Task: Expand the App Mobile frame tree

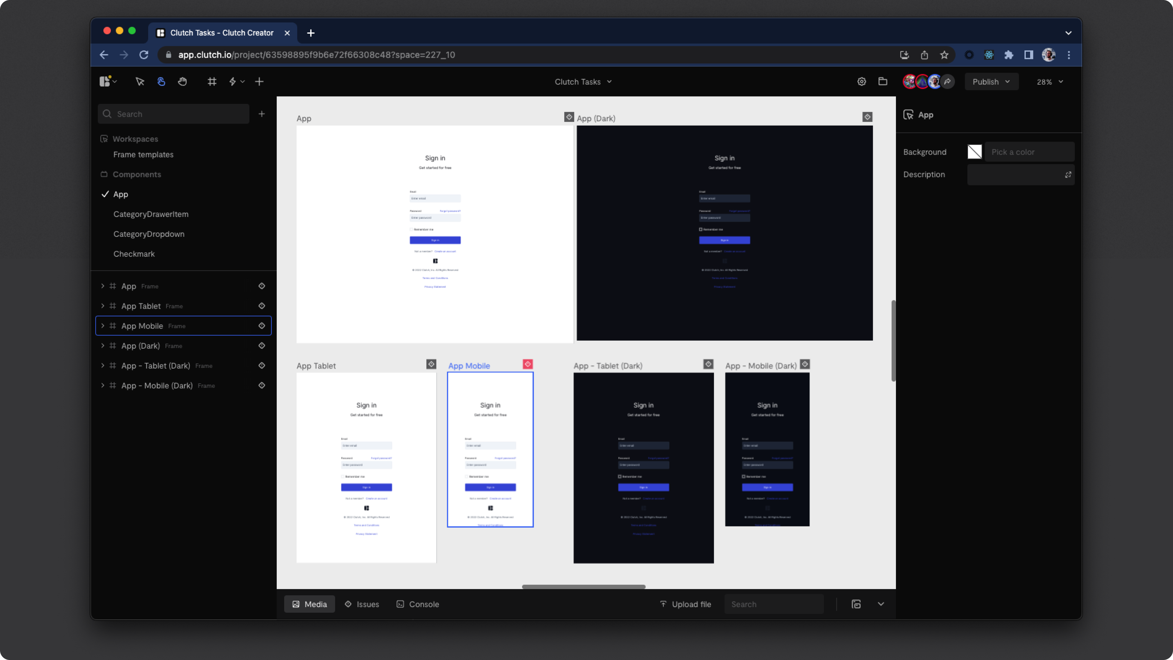Action: (x=102, y=326)
